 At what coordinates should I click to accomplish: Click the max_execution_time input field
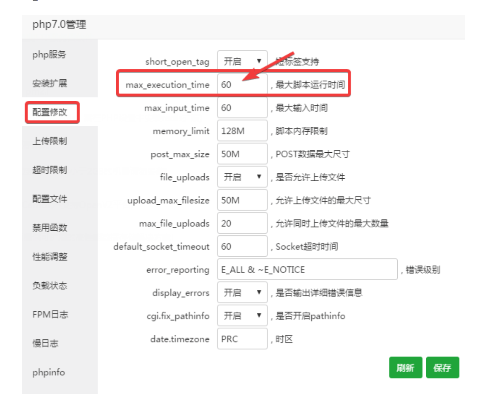(x=242, y=85)
